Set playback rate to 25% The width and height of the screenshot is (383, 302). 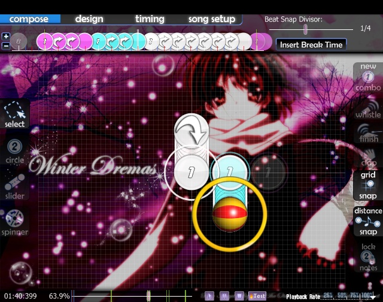point(328,295)
